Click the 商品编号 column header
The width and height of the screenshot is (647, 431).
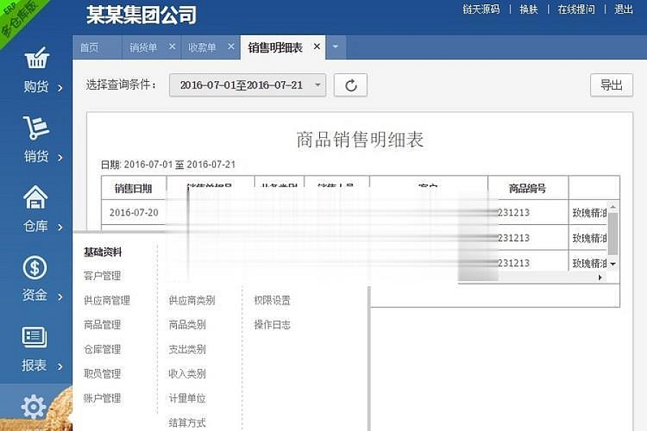coord(528,188)
